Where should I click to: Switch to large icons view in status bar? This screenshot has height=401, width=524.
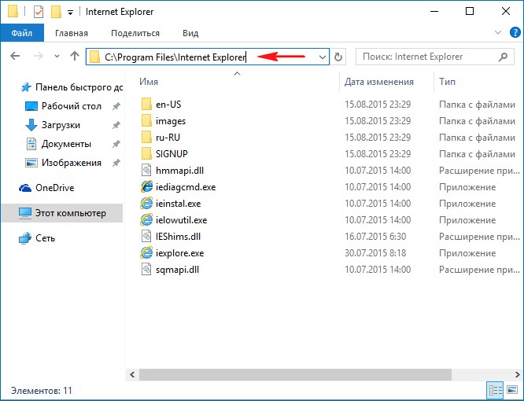tap(512, 390)
